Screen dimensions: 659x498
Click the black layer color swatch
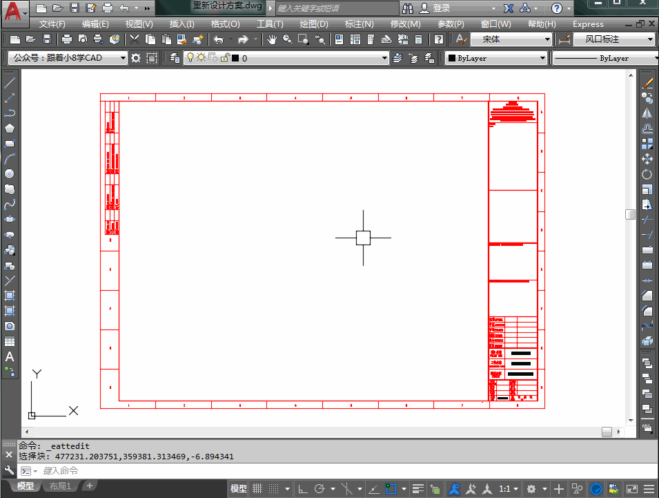pyautogui.click(x=235, y=58)
